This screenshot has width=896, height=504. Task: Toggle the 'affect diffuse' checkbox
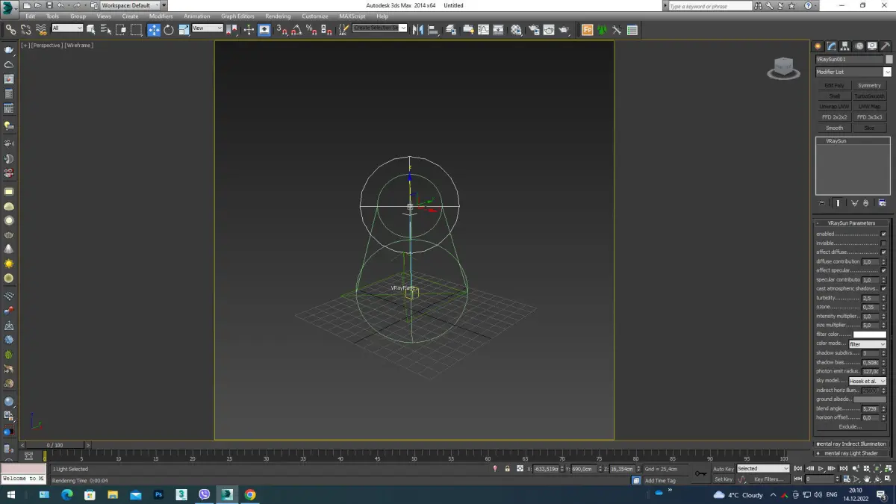883,252
